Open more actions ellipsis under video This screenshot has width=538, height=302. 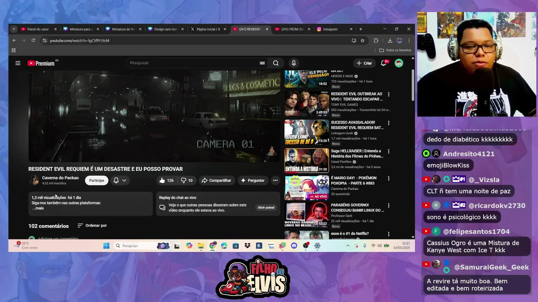click(275, 180)
